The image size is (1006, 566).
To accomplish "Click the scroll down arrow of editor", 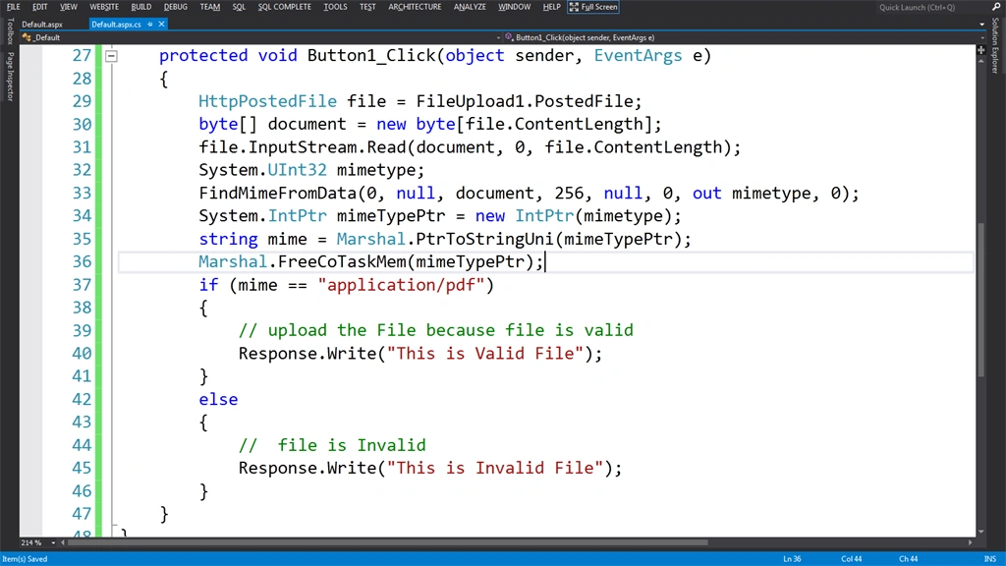I will [x=981, y=532].
